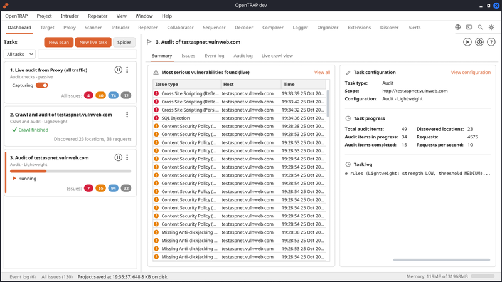Viewport: 502px width, 282px height.
Task: Open the View configuration link
Action: [x=471, y=72]
